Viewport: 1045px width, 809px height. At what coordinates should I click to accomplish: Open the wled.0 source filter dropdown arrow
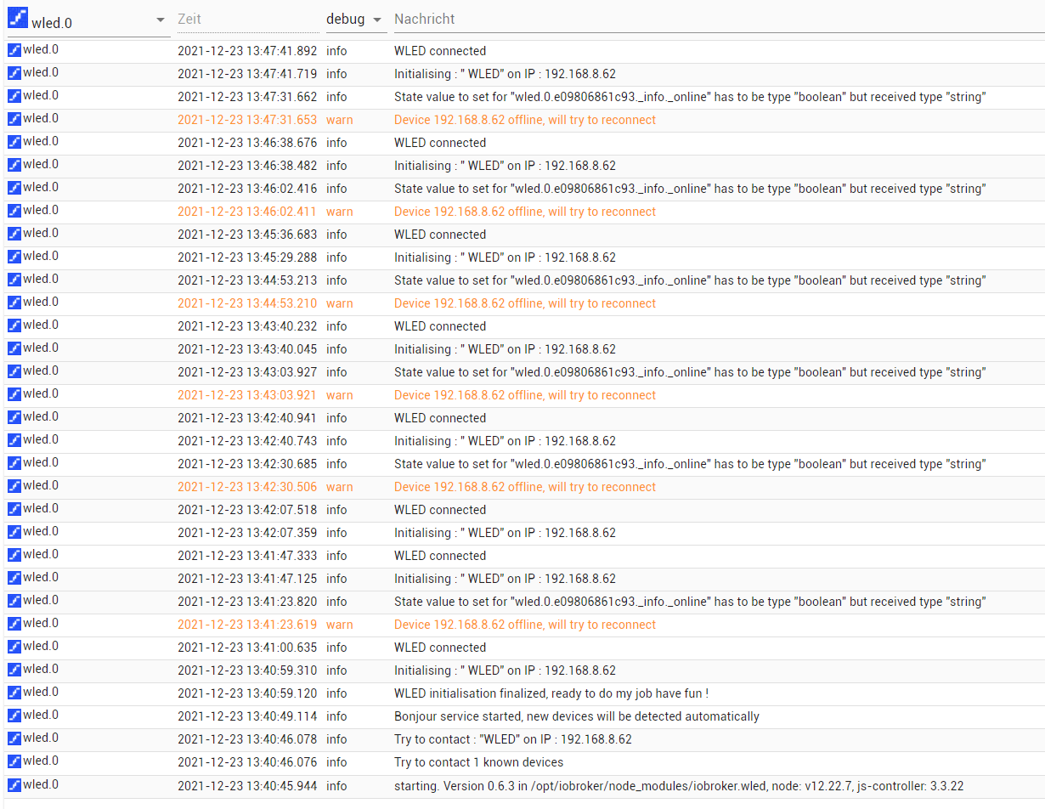pyautogui.click(x=161, y=20)
